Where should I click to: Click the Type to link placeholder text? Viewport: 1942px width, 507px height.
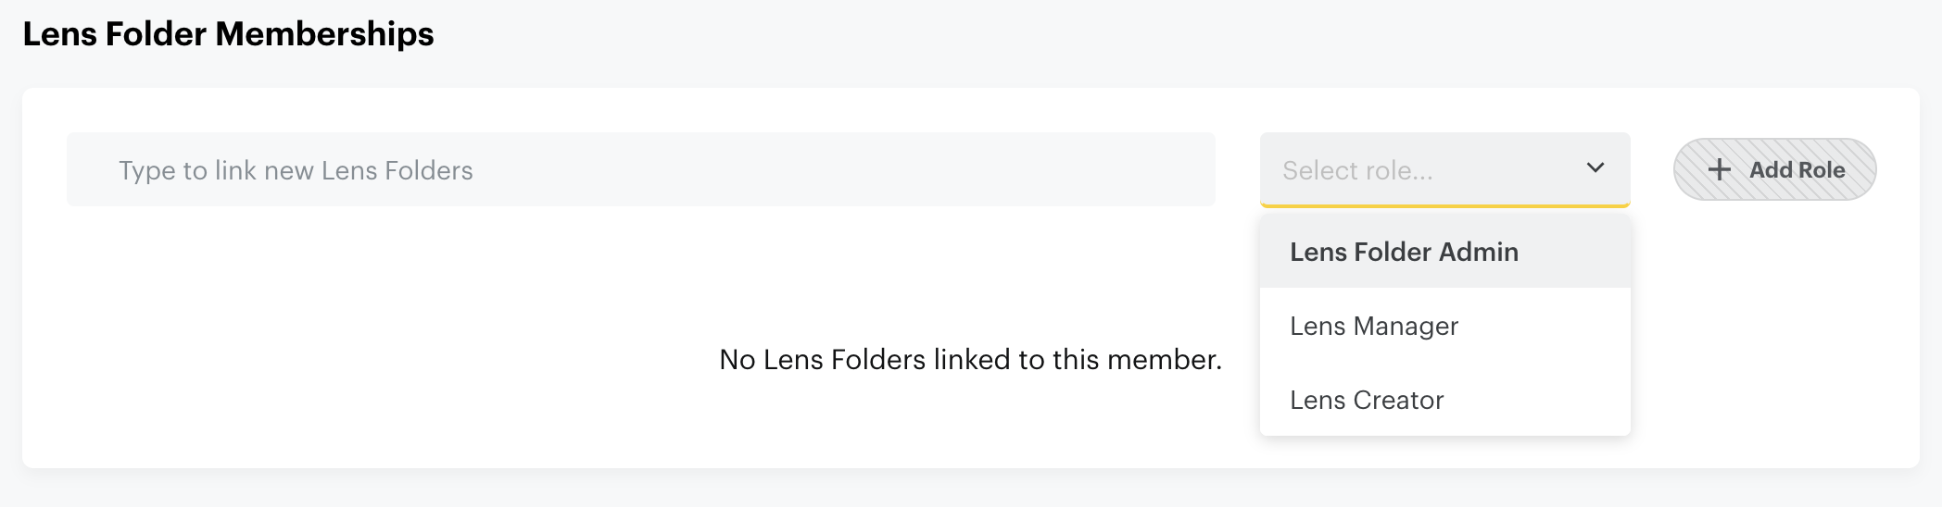pos(296,170)
